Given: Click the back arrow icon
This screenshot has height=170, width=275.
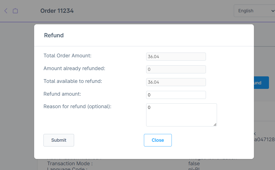Looking at the screenshot, I should [6, 11].
